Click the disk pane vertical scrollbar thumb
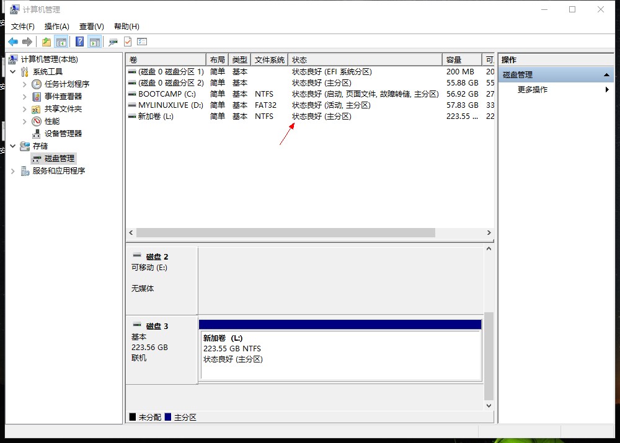The height and width of the screenshot is (443, 620). 489,356
